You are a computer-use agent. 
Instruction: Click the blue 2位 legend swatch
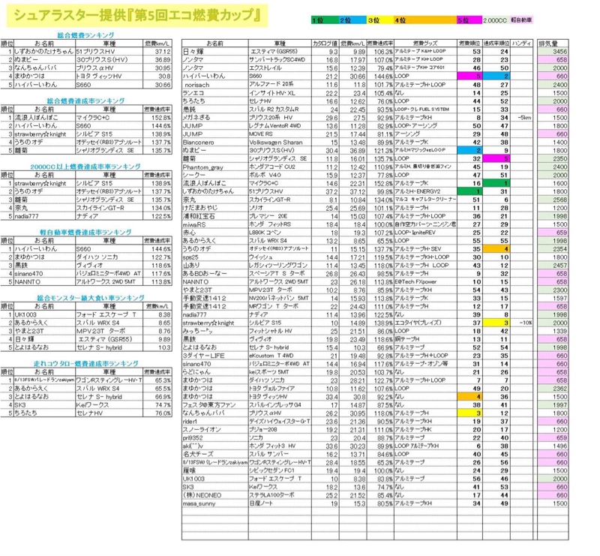point(352,20)
